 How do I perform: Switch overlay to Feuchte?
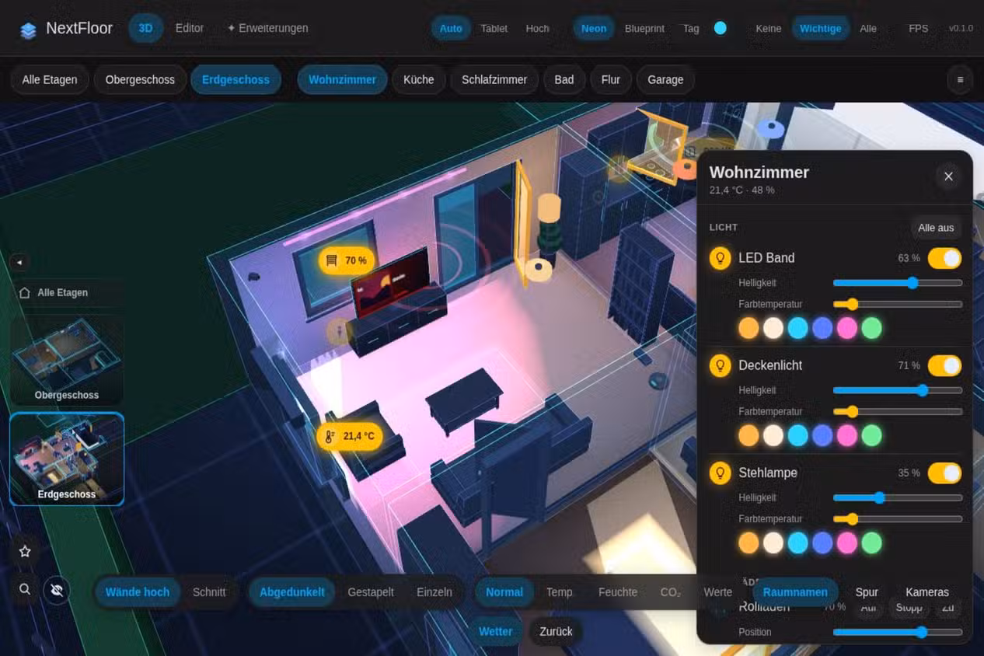point(618,592)
